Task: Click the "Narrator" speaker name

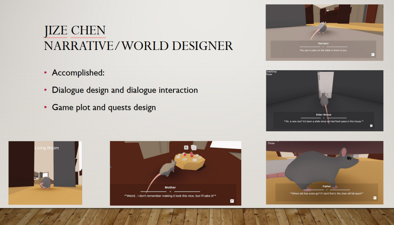Action: (323, 43)
